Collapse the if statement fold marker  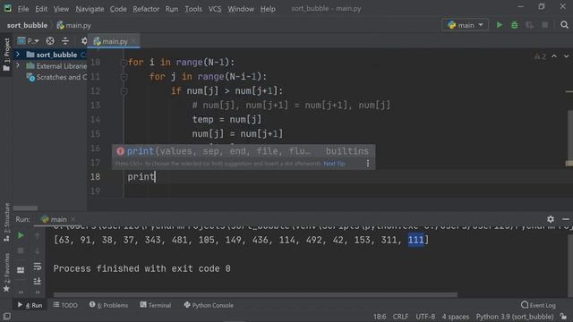click(124, 91)
